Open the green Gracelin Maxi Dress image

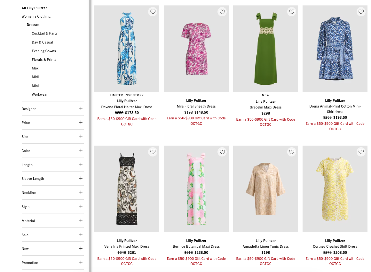tap(265, 49)
